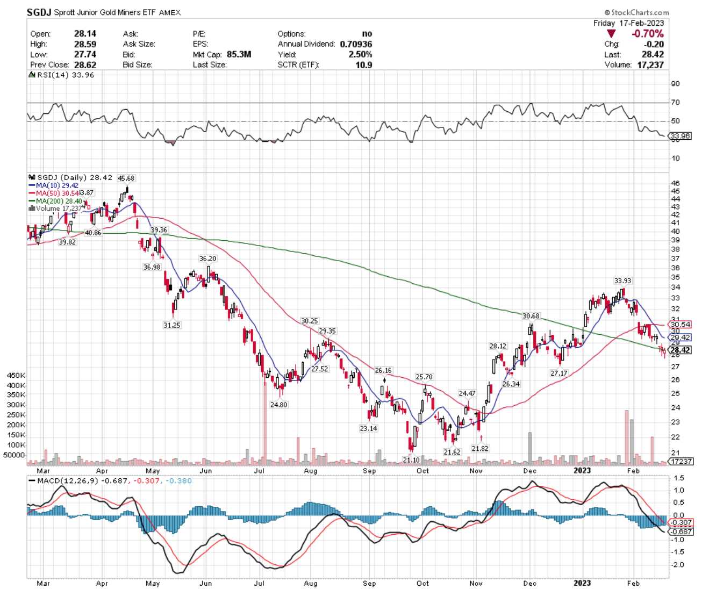Click the 31.25 low price label
702x589 pixels.
pyautogui.click(x=171, y=325)
